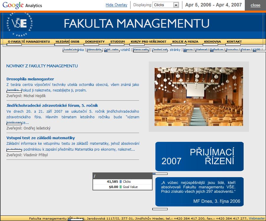The height and width of the screenshot is (221, 266).
Task: Open the Rozvrhy link
Action: tap(232, 50)
